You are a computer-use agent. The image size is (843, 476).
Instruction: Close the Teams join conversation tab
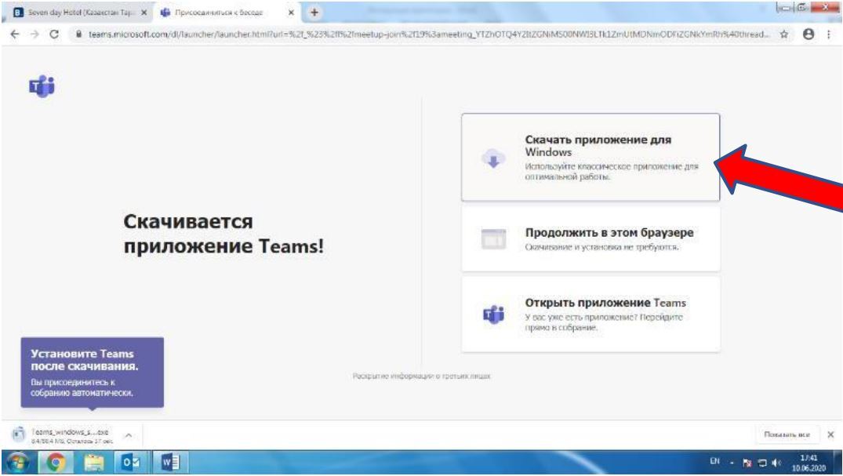pyautogui.click(x=291, y=12)
